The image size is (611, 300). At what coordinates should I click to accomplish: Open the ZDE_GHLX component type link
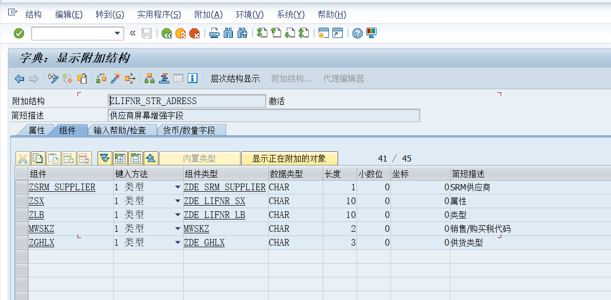204,243
